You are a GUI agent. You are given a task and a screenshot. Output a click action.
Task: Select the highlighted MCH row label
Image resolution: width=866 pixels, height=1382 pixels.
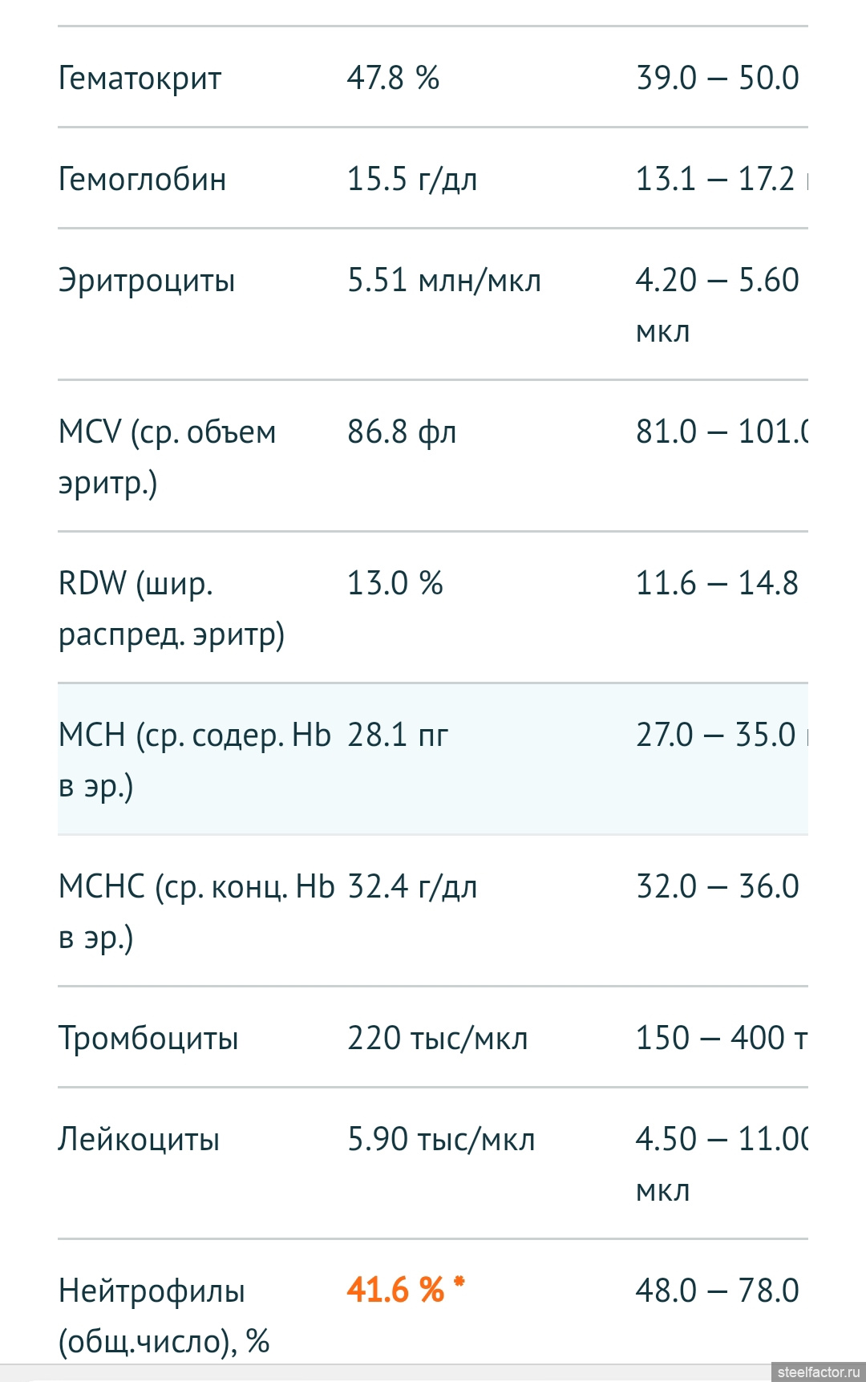coord(195,760)
